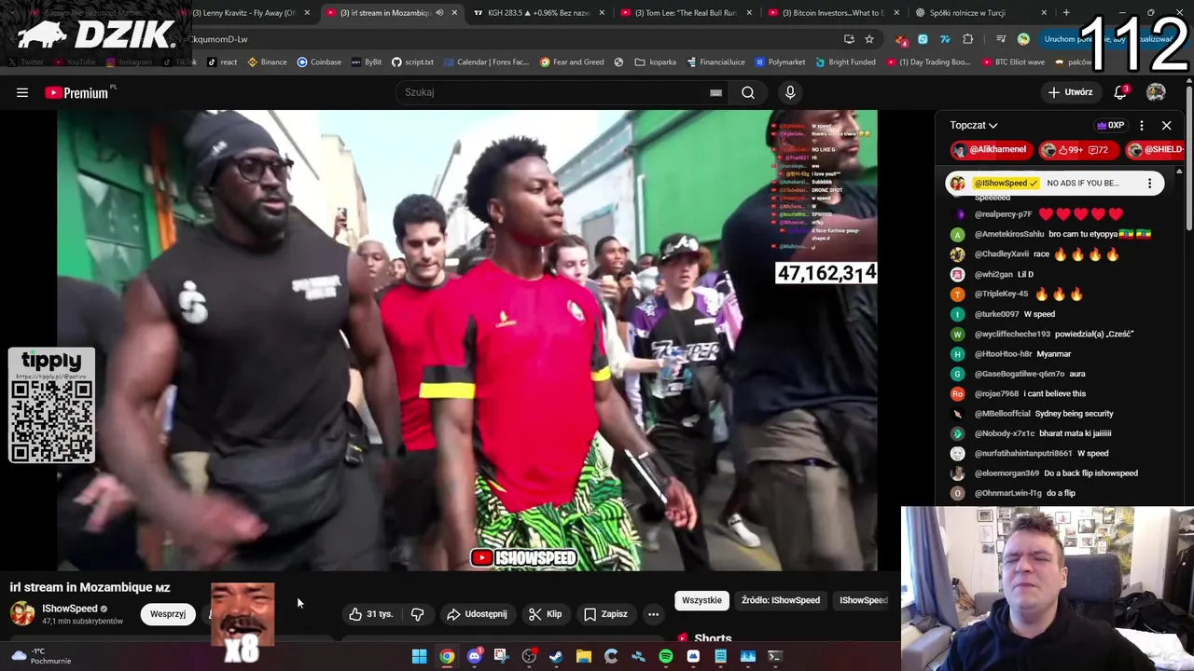Open Windows Start menu on taskbar
The image size is (1194, 671).
420,656
